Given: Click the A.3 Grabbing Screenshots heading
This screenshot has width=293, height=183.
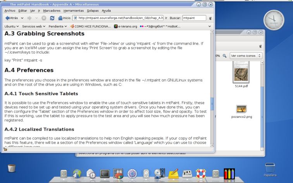Looking at the screenshot, I should pos(45,33).
